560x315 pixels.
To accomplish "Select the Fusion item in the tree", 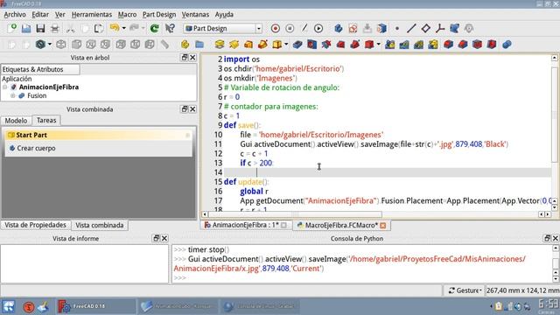I will point(37,95).
